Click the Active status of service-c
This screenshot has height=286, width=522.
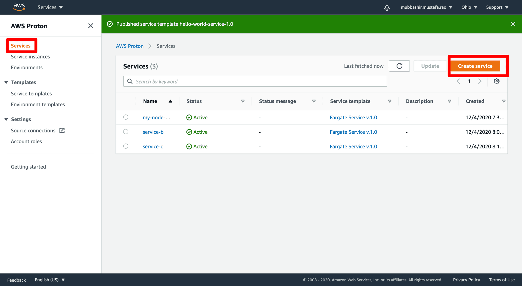[x=197, y=146]
